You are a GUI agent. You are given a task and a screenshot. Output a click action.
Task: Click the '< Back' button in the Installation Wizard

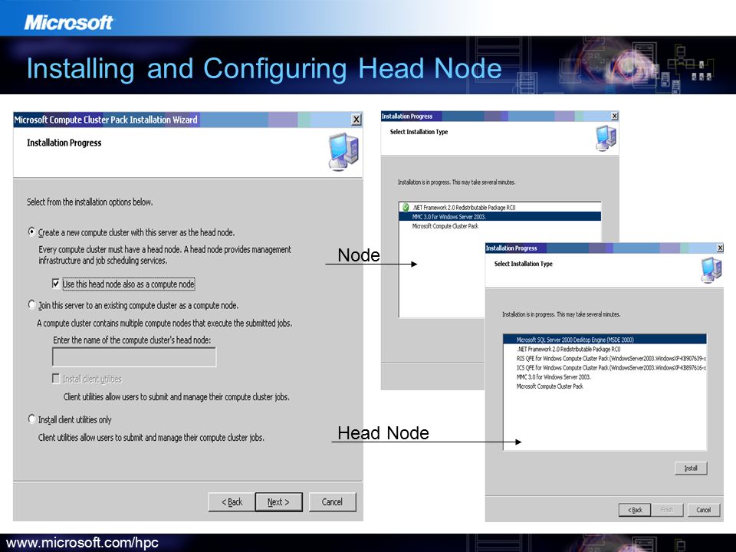point(232,501)
